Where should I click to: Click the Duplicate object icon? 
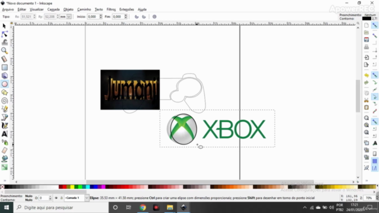click(367, 143)
